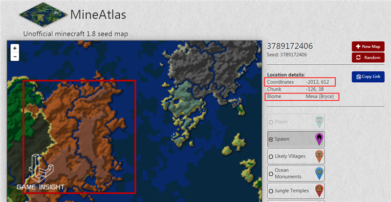Zoom in the map with plus button
This screenshot has width=391, height=202.
coord(15,48)
